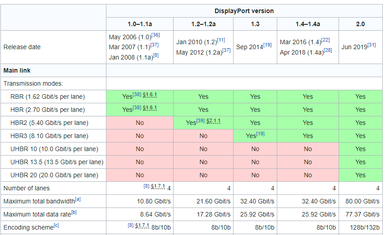
Task: Open citation [37] beside May 2012 (1.2a)
Action: pos(226,51)
